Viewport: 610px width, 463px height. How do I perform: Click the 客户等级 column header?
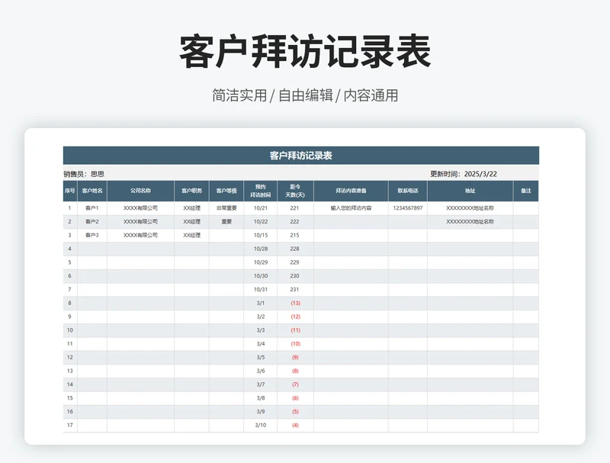(226, 191)
